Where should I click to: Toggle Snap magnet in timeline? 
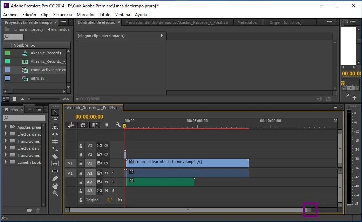tap(83, 125)
